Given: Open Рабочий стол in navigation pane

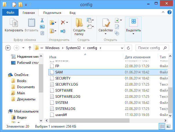Looking at the screenshot, I should [25, 63].
